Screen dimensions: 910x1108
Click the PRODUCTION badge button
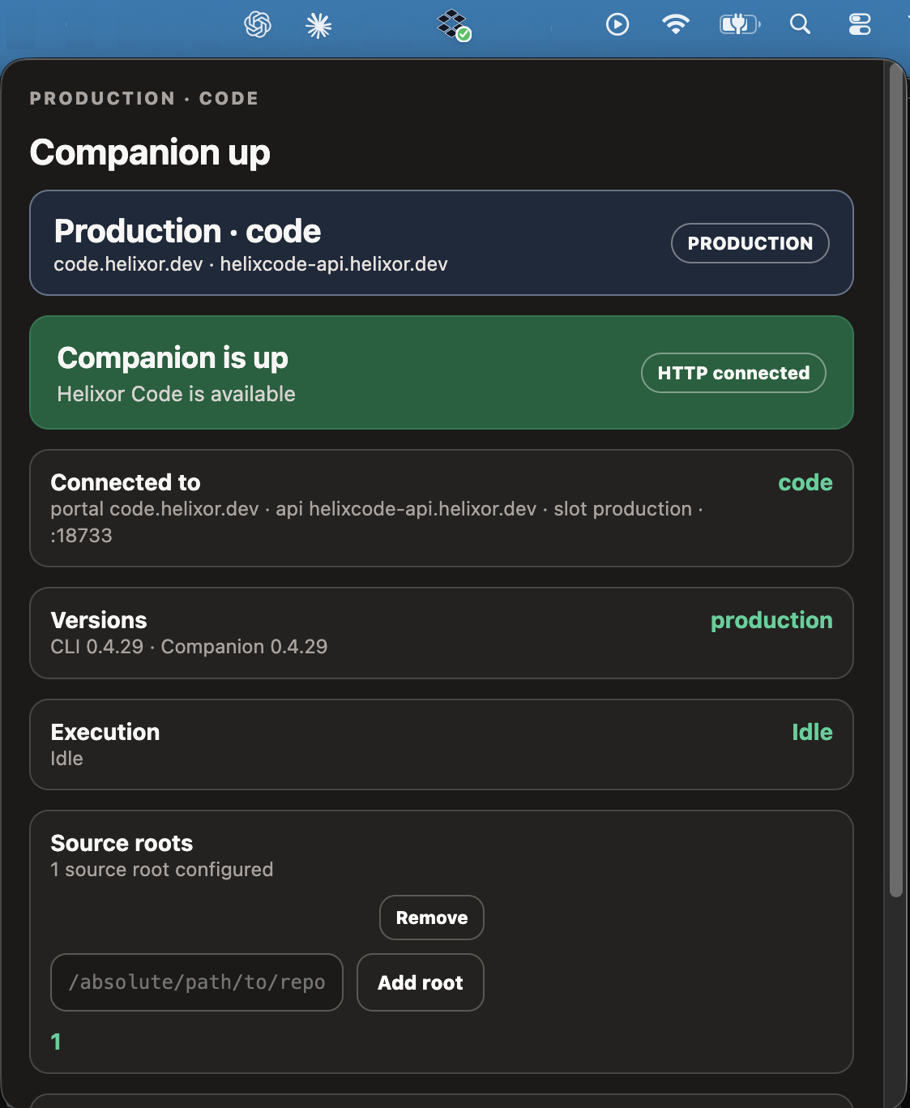[x=750, y=243]
